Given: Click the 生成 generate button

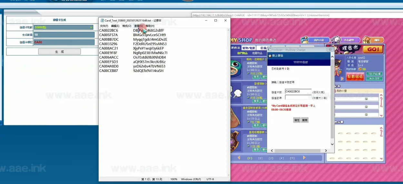Looking at the screenshot, I should click(59, 52).
